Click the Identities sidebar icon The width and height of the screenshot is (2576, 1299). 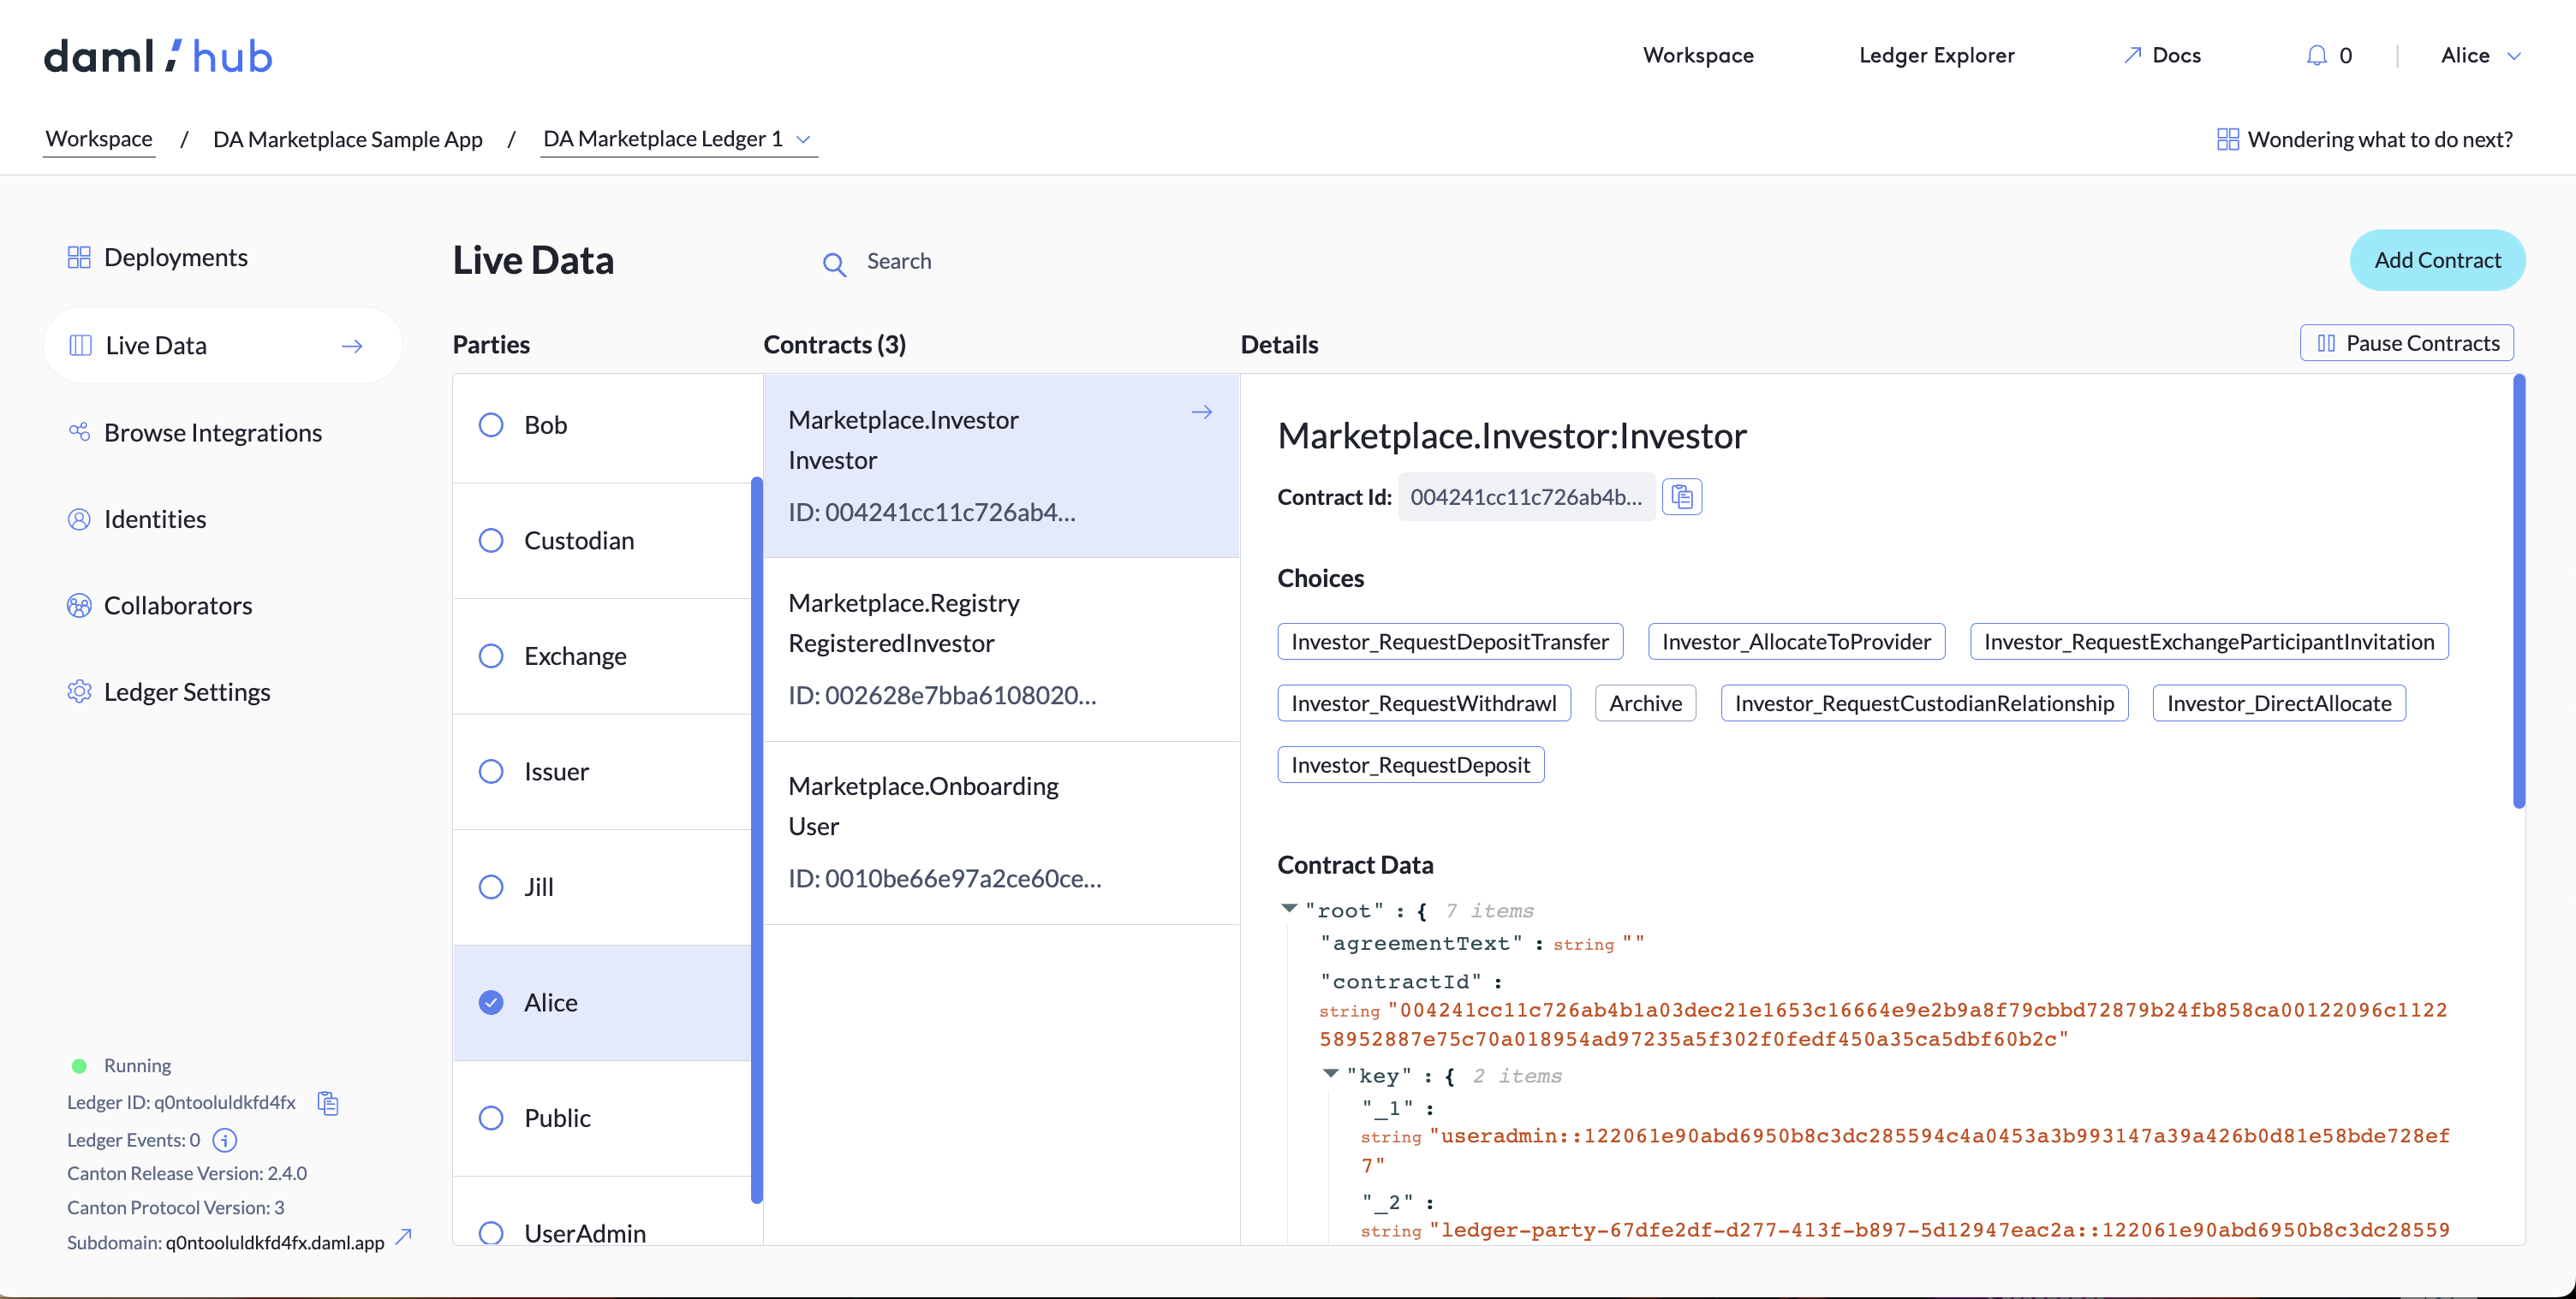coord(79,519)
